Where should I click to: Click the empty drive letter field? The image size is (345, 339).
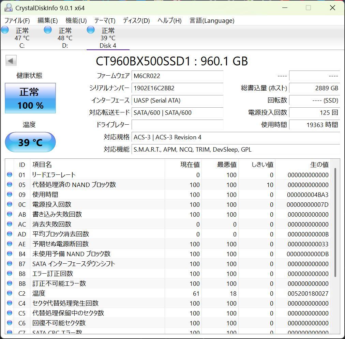click(177, 125)
